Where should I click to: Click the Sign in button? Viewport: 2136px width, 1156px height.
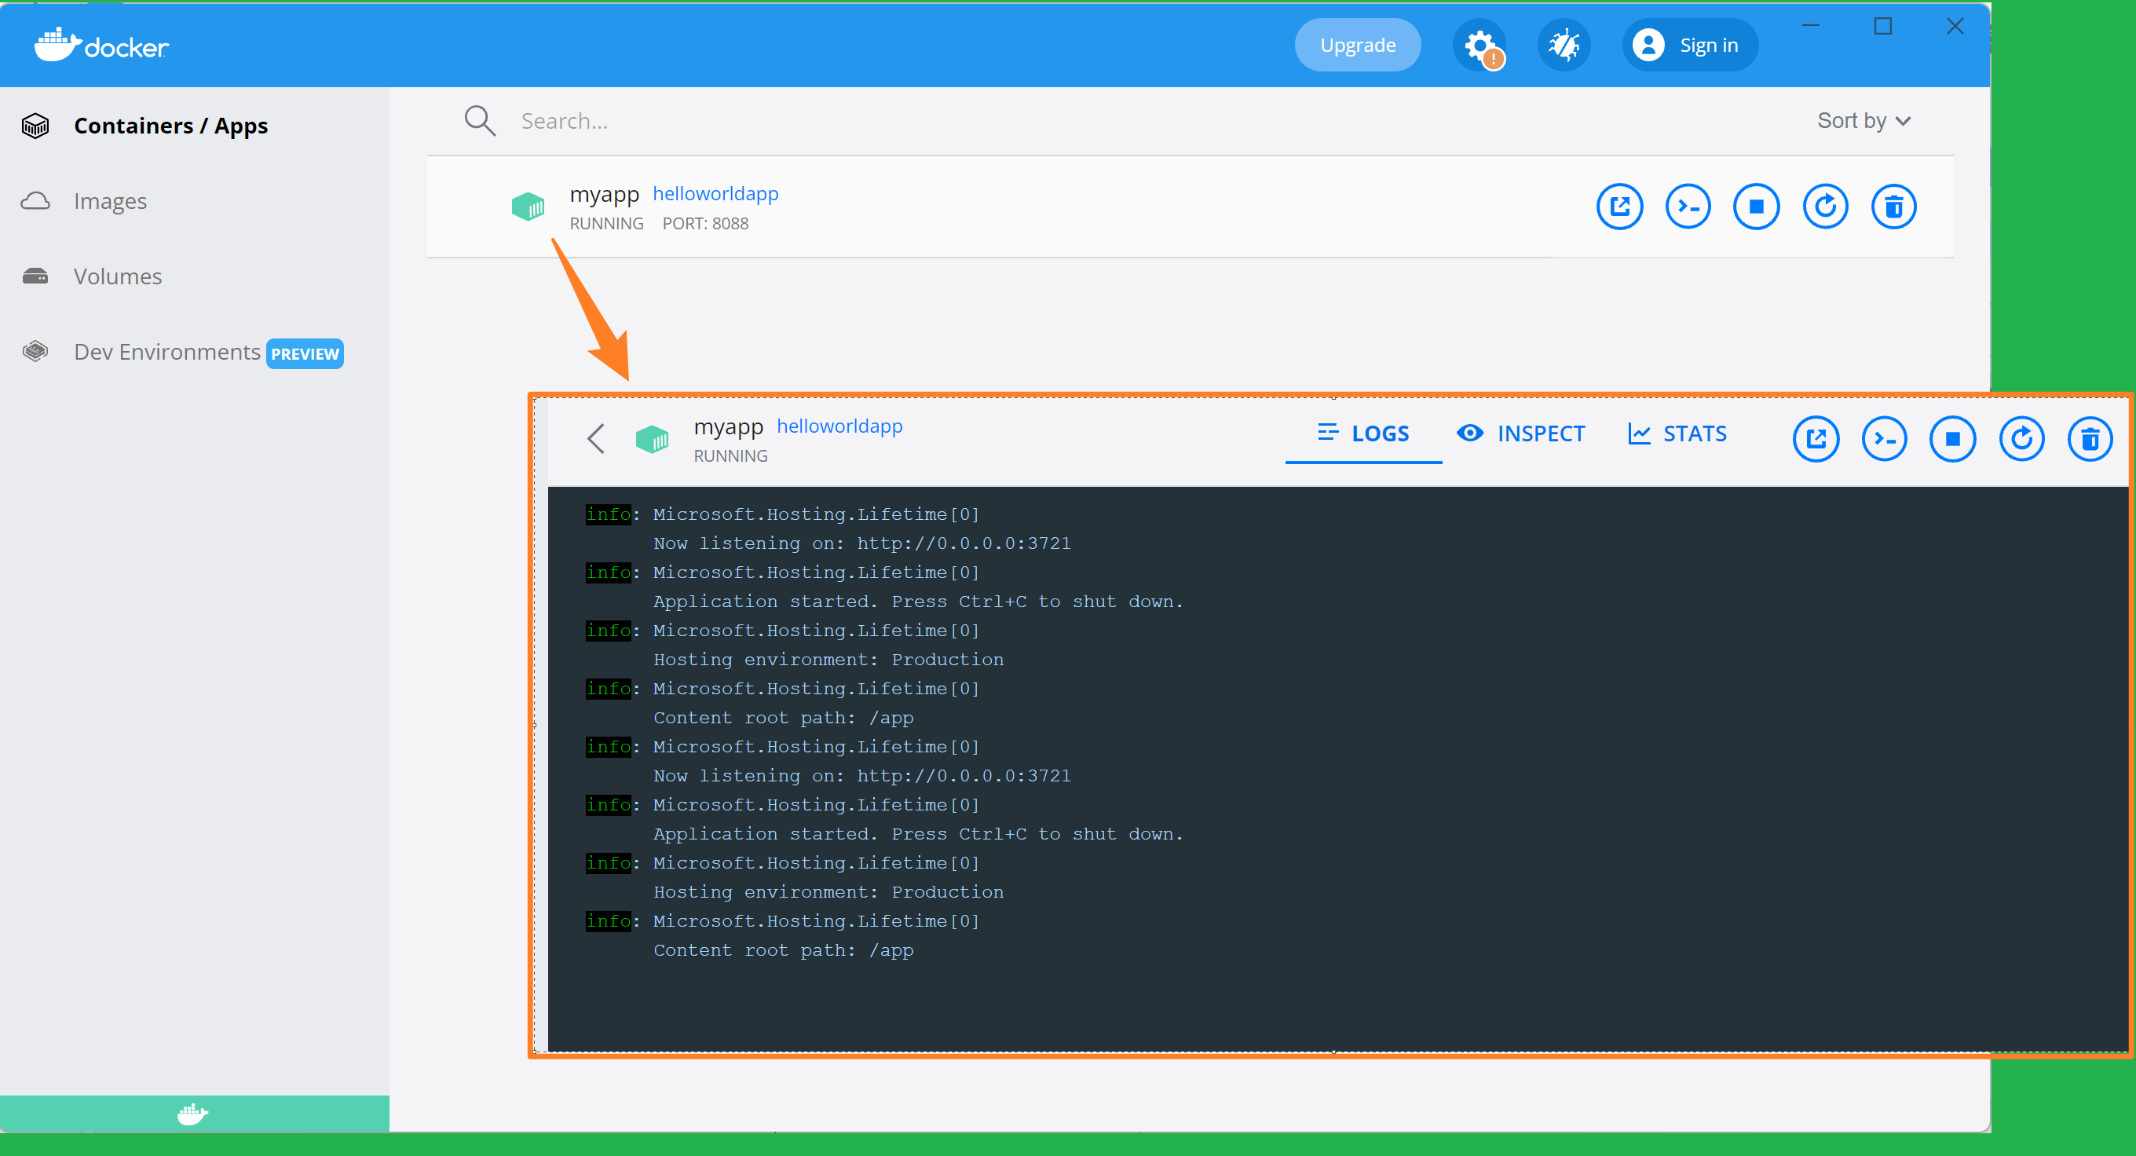click(1689, 45)
